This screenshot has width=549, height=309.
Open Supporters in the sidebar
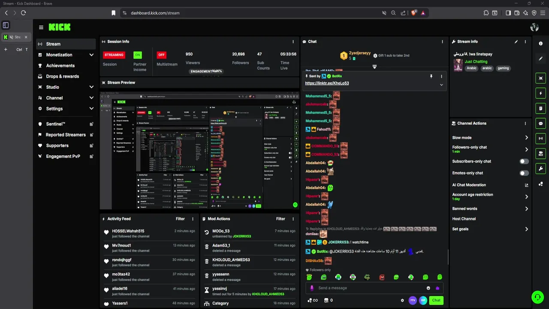(x=66, y=145)
